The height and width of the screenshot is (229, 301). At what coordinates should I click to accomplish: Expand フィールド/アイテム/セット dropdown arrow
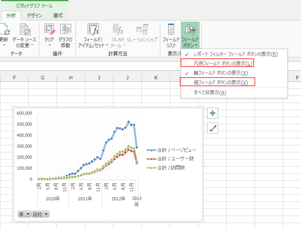tap(107, 46)
